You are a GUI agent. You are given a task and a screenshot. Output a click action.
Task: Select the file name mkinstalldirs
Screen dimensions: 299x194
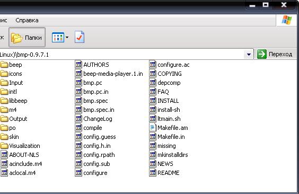(x=173, y=155)
